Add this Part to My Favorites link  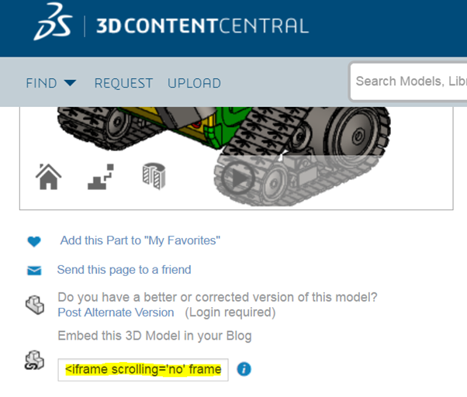pyautogui.click(x=140, y=240)
